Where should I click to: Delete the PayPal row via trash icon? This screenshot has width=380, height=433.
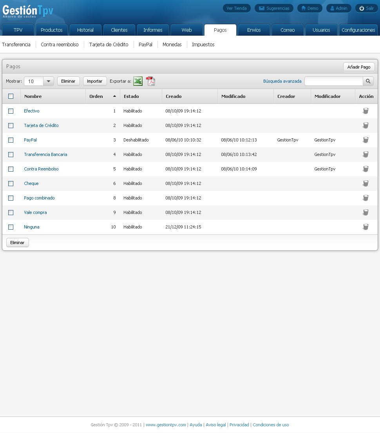(366, 140)
